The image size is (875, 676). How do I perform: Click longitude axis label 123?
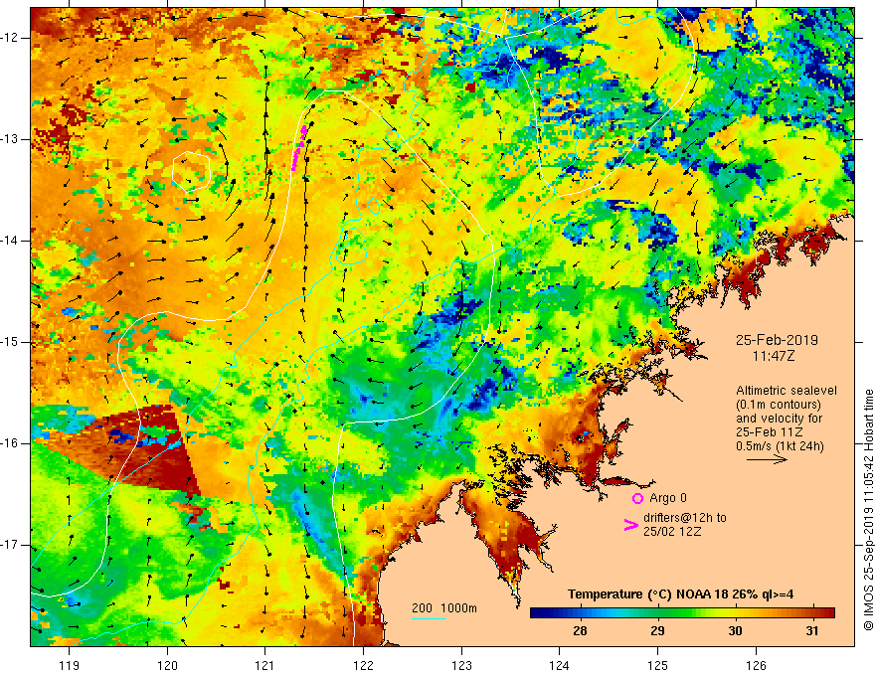click(x=461, y=665)
